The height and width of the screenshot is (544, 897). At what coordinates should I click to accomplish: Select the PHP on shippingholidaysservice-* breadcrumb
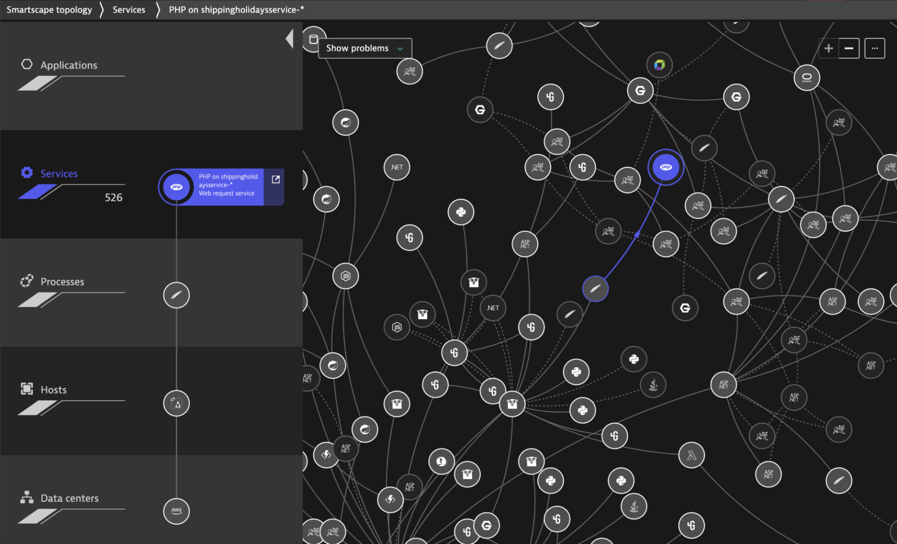pos(236,10)
